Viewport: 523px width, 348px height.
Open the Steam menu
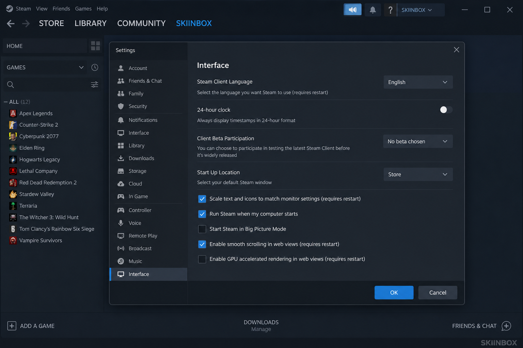tap(23, 9)
